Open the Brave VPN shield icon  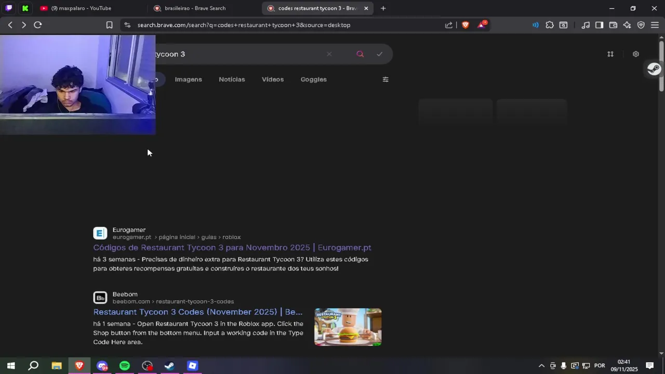[x=641, y=25]
